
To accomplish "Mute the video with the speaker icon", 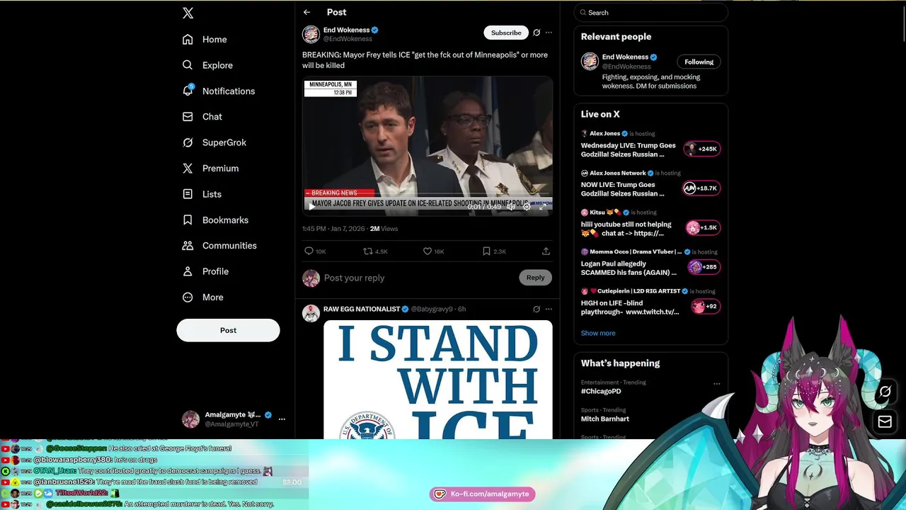I will [511, 207].
